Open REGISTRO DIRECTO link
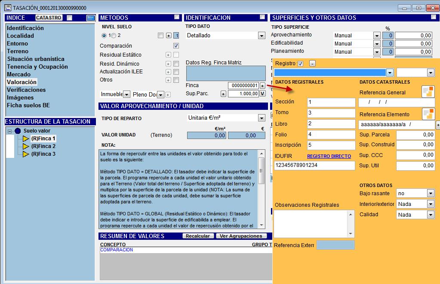 click(329, 156)
